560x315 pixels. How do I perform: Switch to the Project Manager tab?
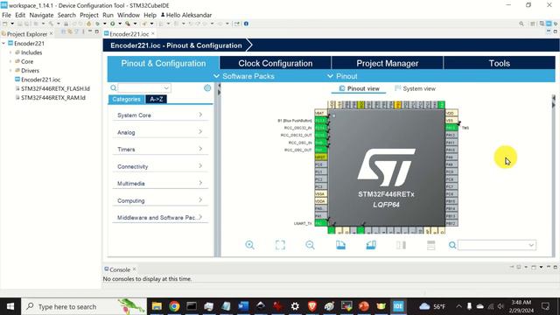(387, 63)
